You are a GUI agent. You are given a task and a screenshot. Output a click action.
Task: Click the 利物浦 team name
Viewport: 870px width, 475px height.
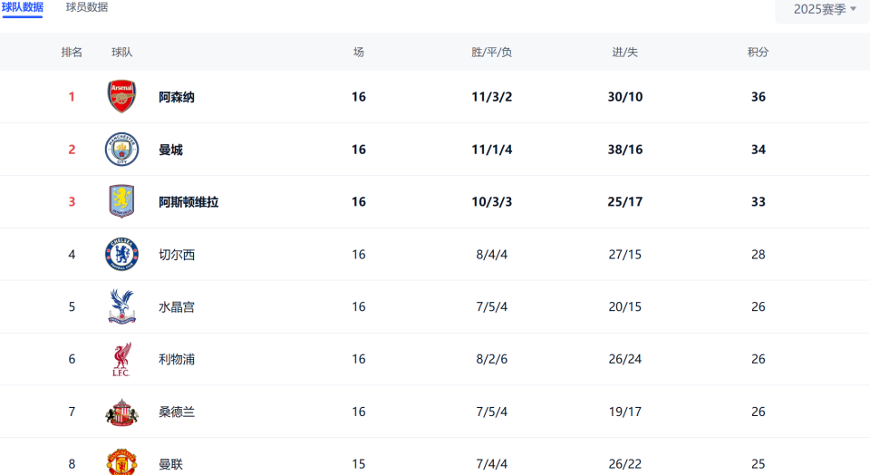click(177, 359)
